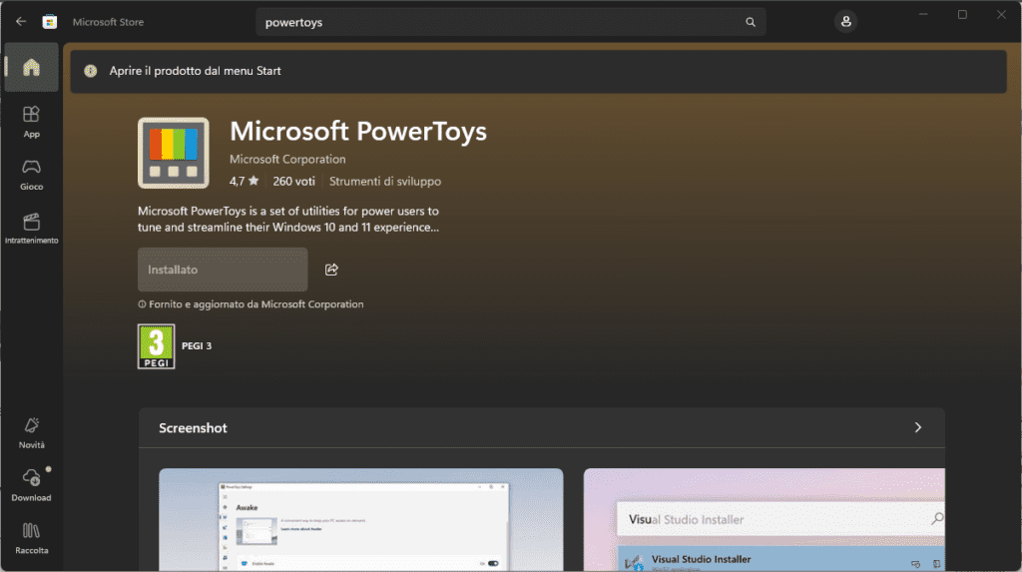Open the Visual Studio Installer screenshot thumbnail

[x=764, y=519]
